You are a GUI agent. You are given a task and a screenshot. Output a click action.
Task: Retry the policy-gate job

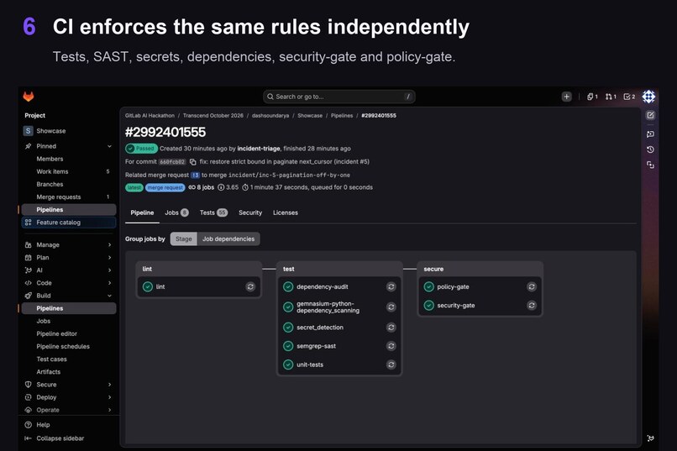[x=532, y=286]
